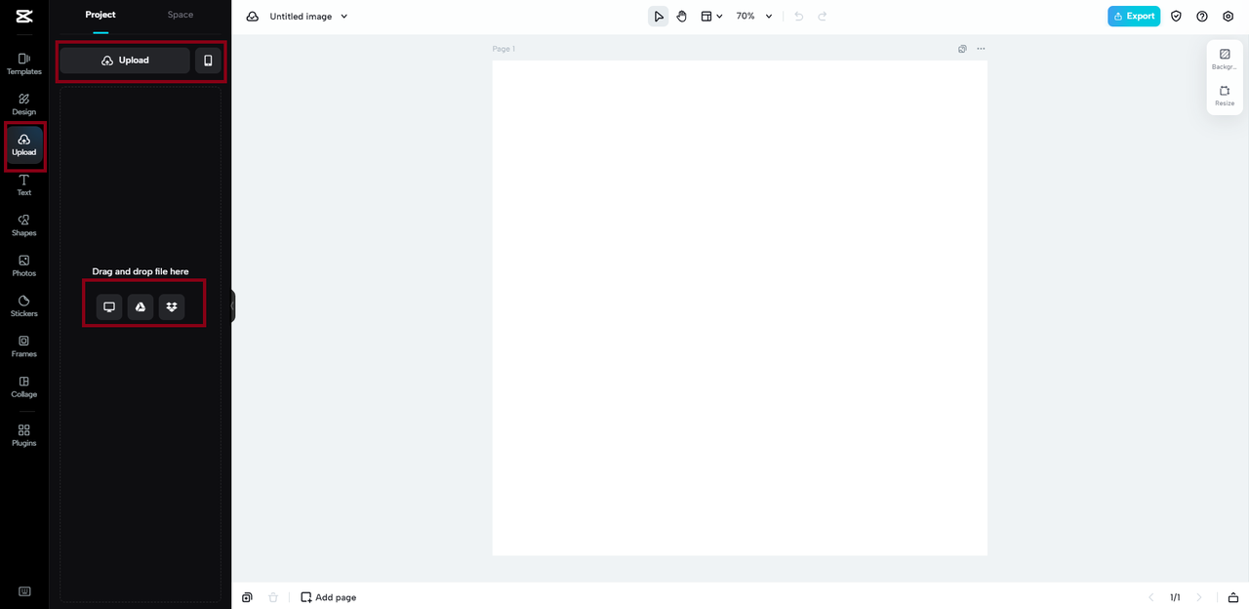Expand the layout grid dropdown in toolbar
The width and height of the screenshot is (1249, 609).
pos(712,17)
